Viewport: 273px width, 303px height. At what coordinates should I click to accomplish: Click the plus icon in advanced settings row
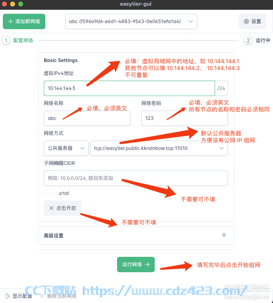click(x=224, y=235)
